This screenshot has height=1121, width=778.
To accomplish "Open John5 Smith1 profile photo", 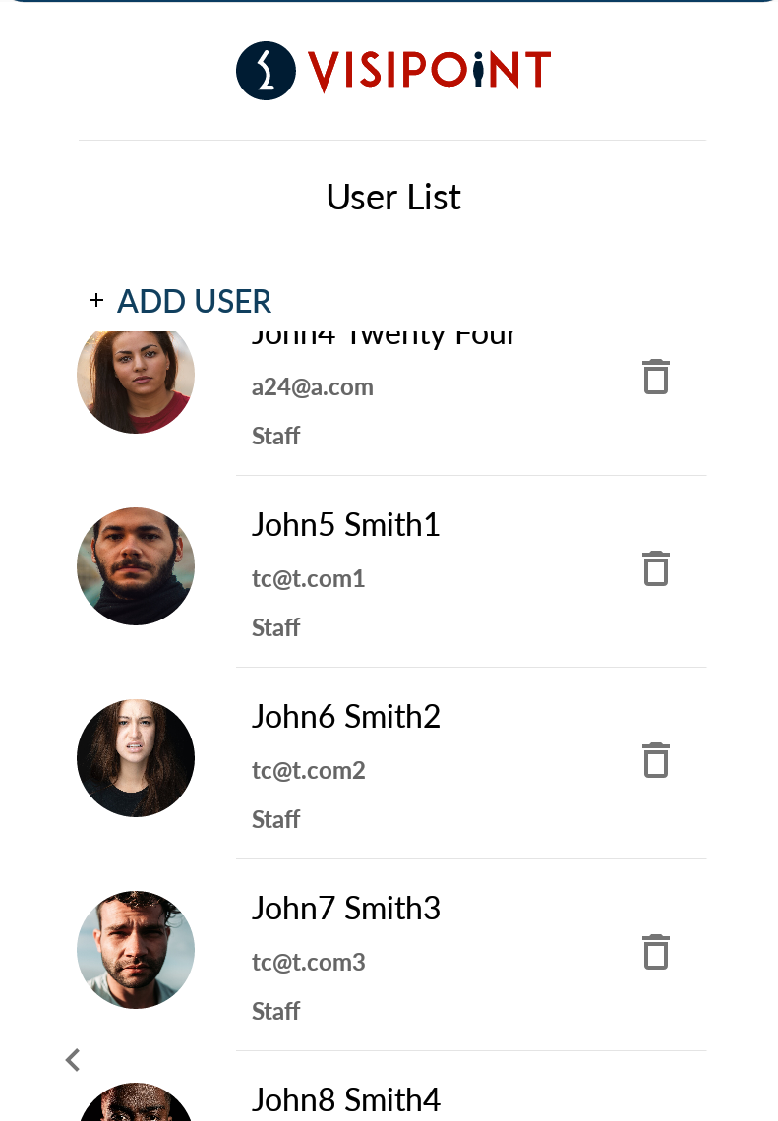I will coord(136,566).
